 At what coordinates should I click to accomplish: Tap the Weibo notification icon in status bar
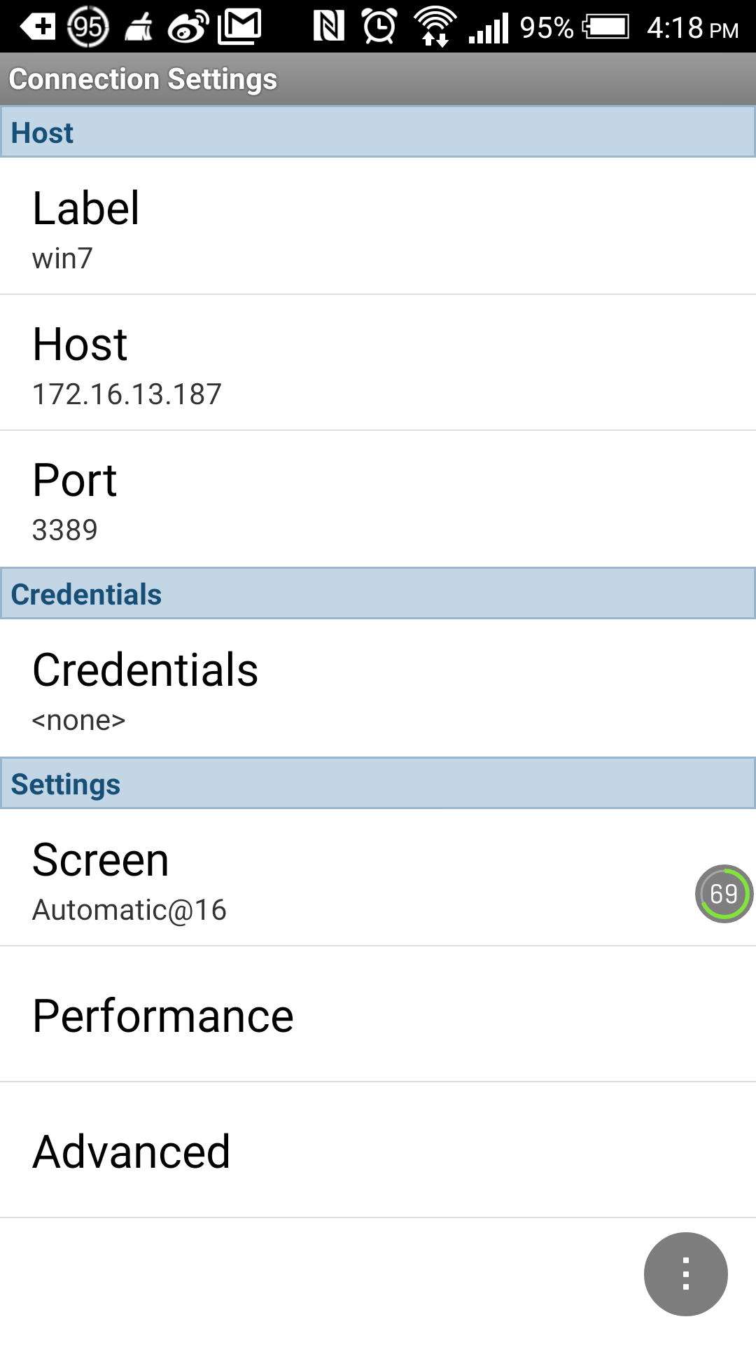(x=188, y=27)
